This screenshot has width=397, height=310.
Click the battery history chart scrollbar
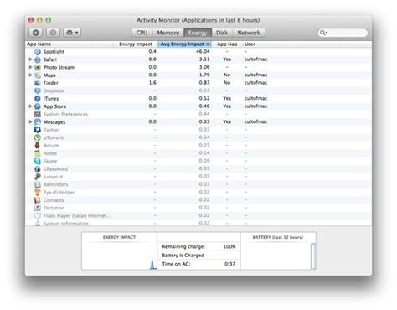[x=313, y=256]
